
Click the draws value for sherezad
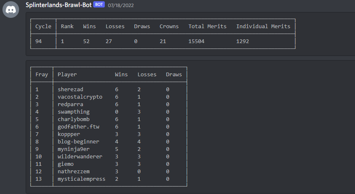pos(167,89)
